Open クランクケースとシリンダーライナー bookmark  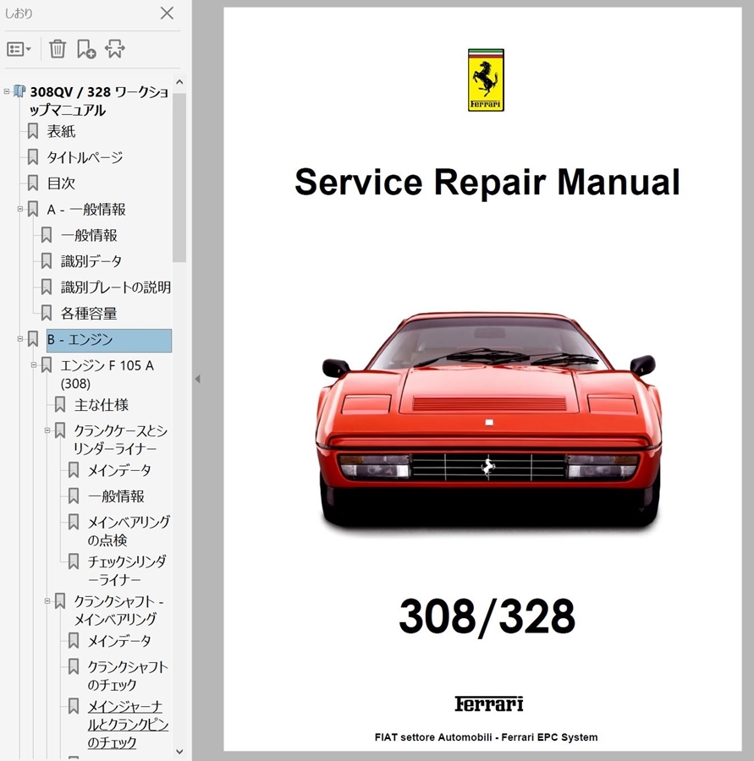coord(120,440)
